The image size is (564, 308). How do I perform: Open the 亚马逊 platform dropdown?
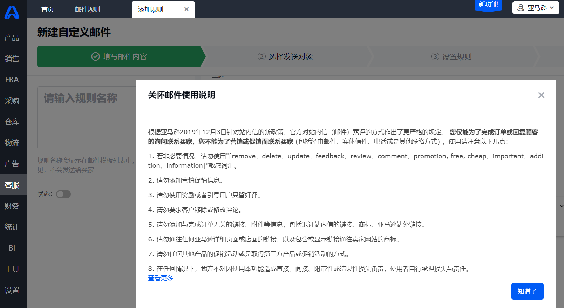point(536,8)
